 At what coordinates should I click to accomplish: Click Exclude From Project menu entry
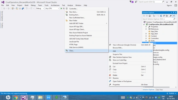pyautogui.click(x=131, y=63)
